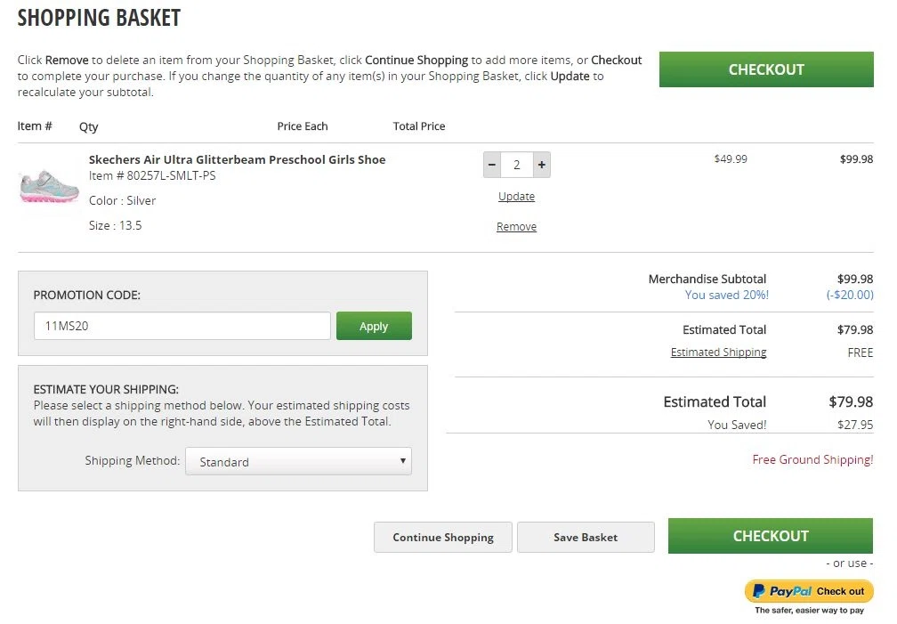
Task: Click the line total $99.98 in the item row
Action: click(856, 159)
